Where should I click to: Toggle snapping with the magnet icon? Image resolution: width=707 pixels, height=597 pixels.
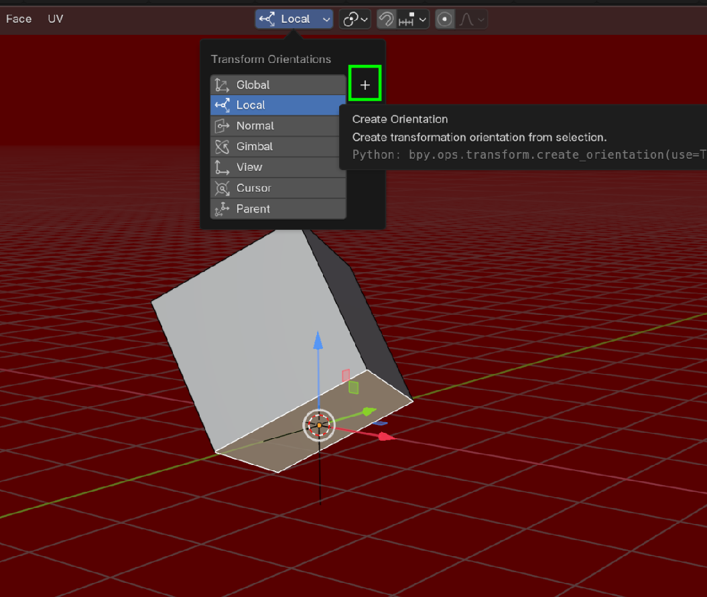[x=387, y=19]
